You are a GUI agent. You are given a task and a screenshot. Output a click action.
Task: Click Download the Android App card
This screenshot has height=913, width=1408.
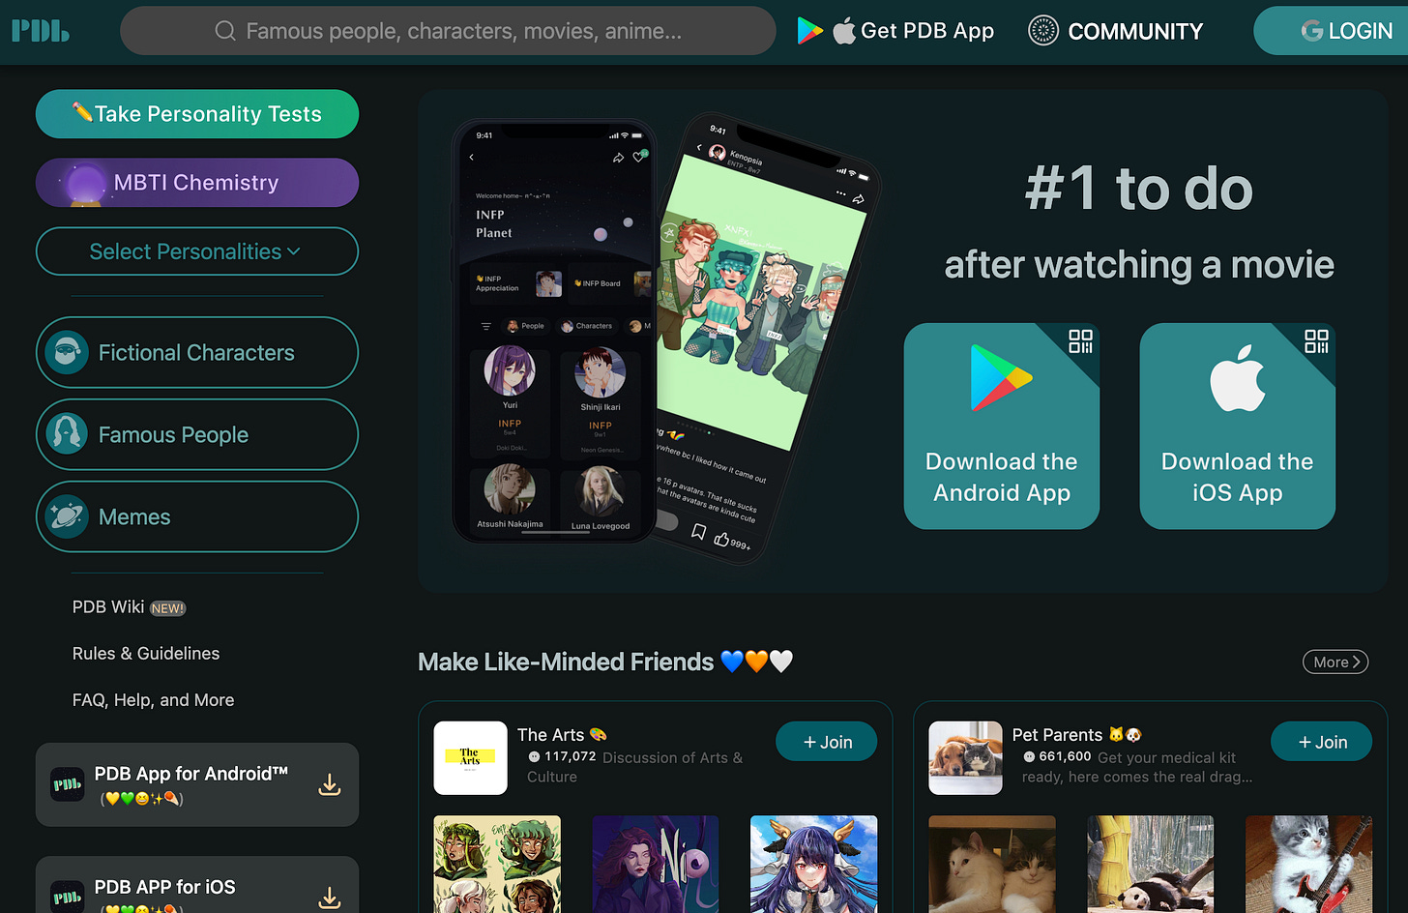1002,427
